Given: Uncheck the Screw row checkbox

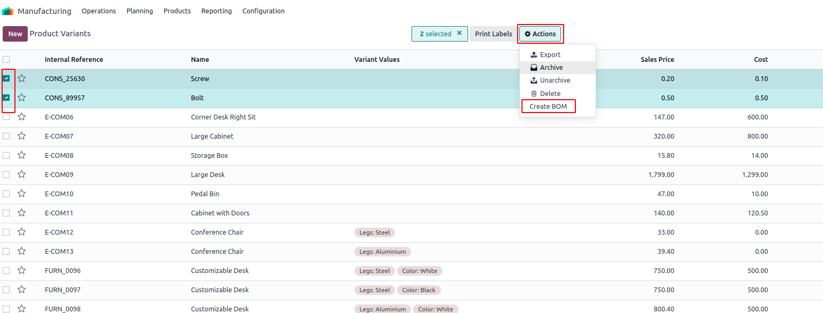Looking at the screenshot, I should click(6, 78).
